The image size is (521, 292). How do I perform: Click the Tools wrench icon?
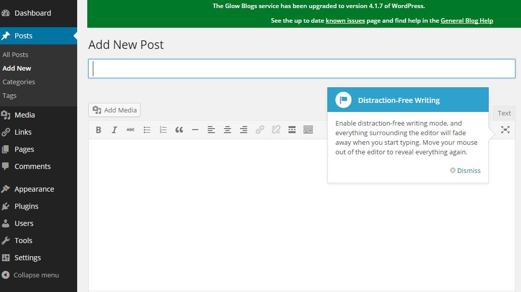tap(6, 241)
